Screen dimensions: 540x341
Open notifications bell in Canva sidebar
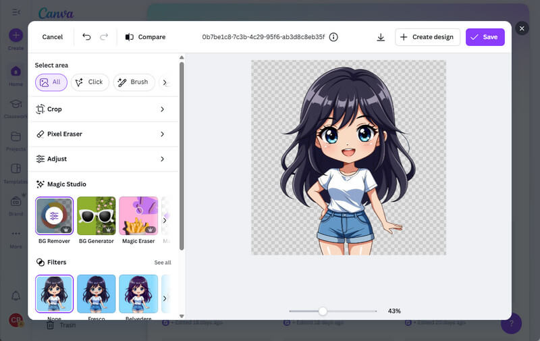point(16,296)
